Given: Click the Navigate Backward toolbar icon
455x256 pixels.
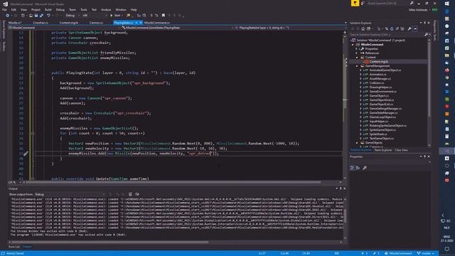Looking at the screenshot, I should pos(8,16).
